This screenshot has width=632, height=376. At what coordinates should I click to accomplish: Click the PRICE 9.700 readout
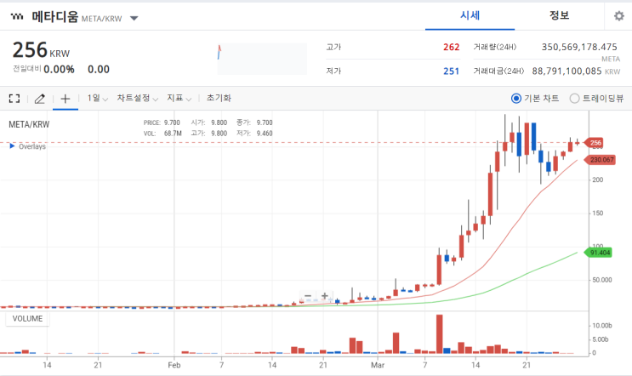162,122
